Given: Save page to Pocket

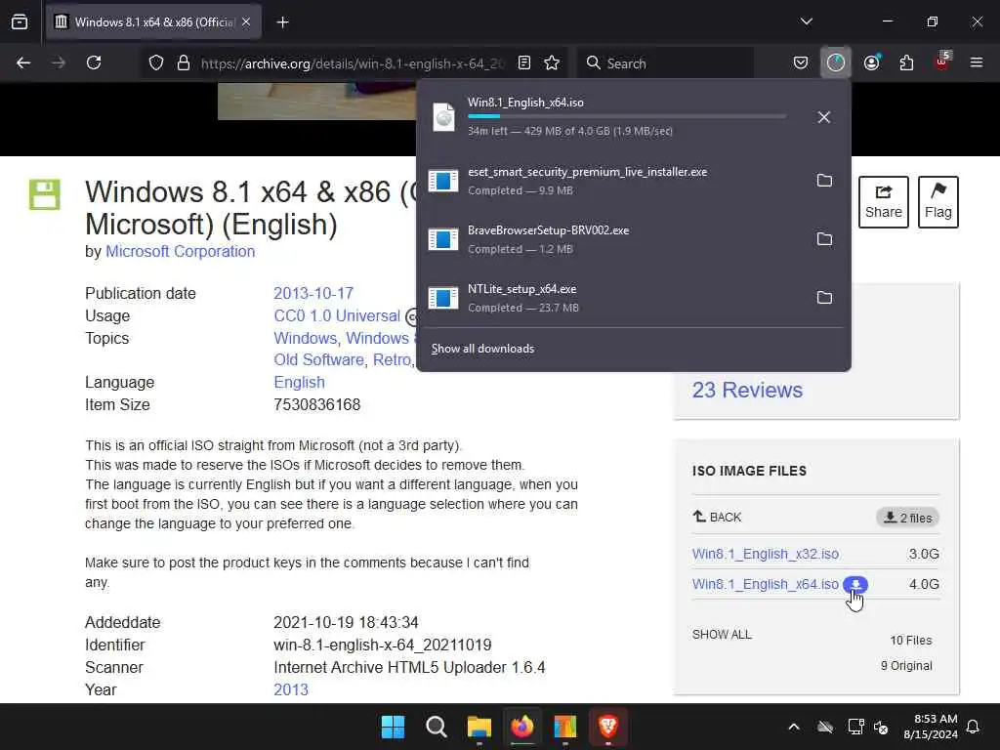Looking at the screenshot, I should [801, 62].
